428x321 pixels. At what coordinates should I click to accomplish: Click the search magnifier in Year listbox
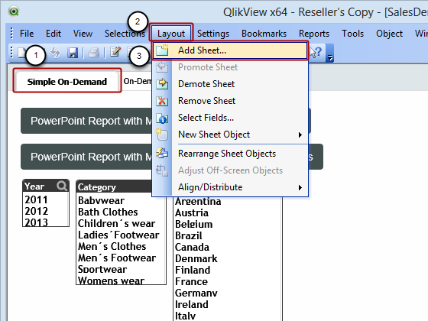[x=62, y=186]
